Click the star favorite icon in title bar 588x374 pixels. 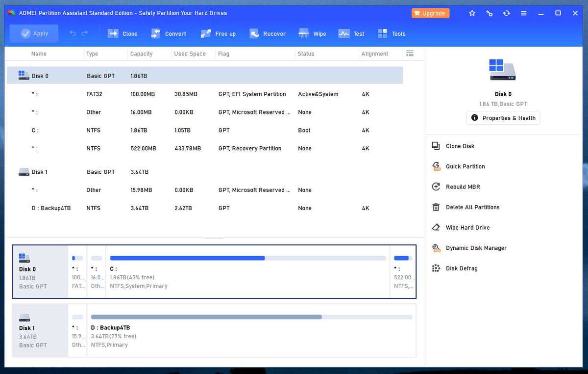point(472,13)
